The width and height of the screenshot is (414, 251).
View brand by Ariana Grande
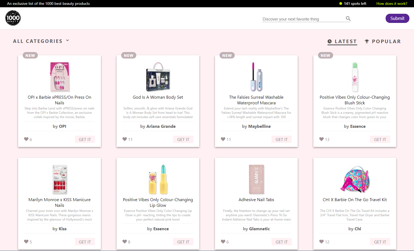coord(158,126)
